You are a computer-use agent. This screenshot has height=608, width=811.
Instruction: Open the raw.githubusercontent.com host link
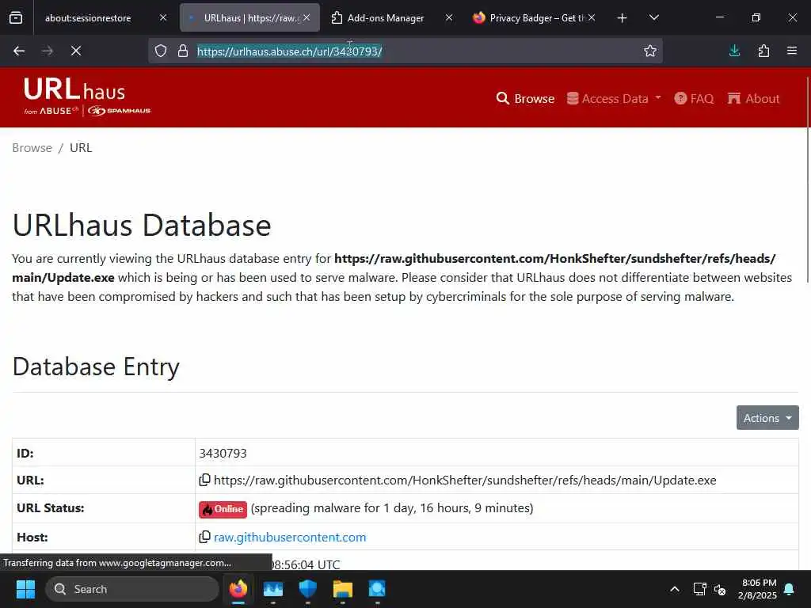tap(290, 538)
